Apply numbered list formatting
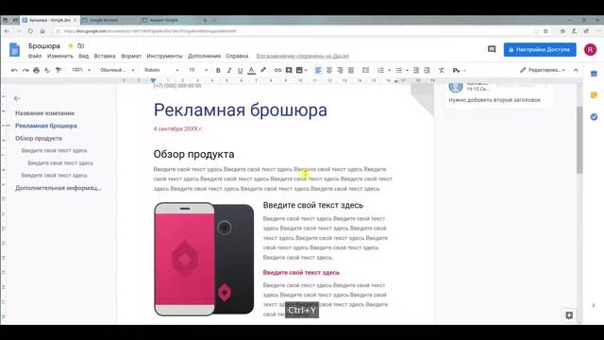The width and height of the screenshot is (604, 340). click(x=380, y=70)
